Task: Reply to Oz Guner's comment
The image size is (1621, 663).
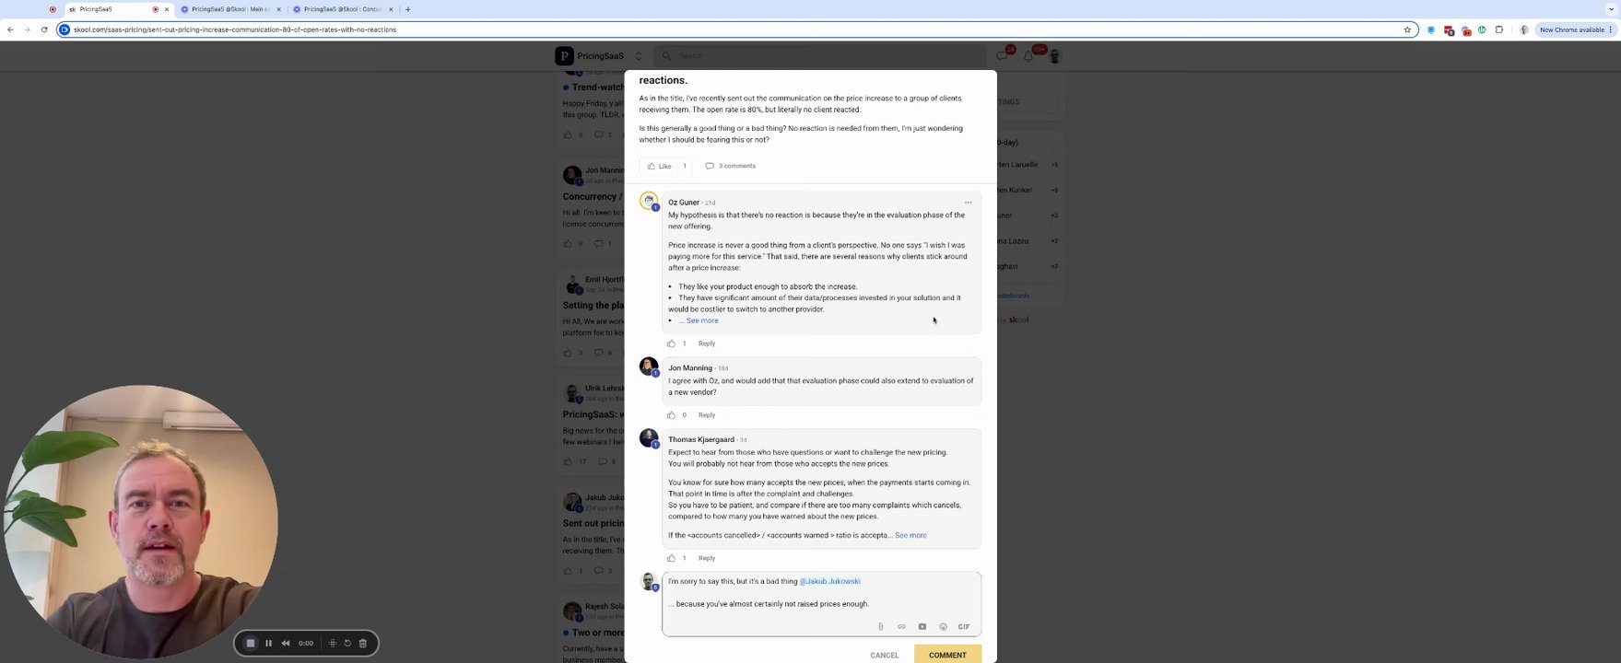Action: 707,343
